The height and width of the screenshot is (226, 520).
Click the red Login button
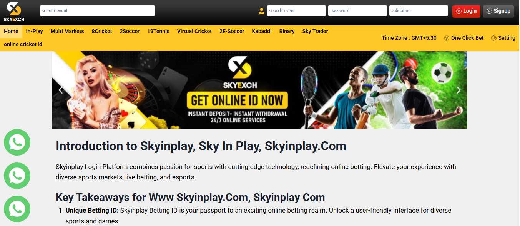(x=466, y=11)
